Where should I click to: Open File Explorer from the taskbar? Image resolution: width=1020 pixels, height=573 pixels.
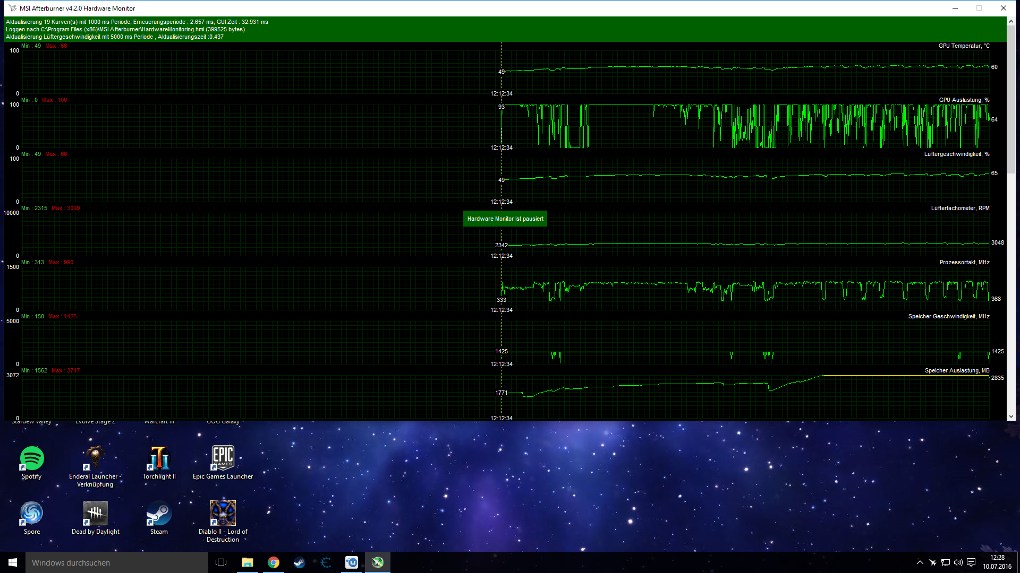click(248, 562)
